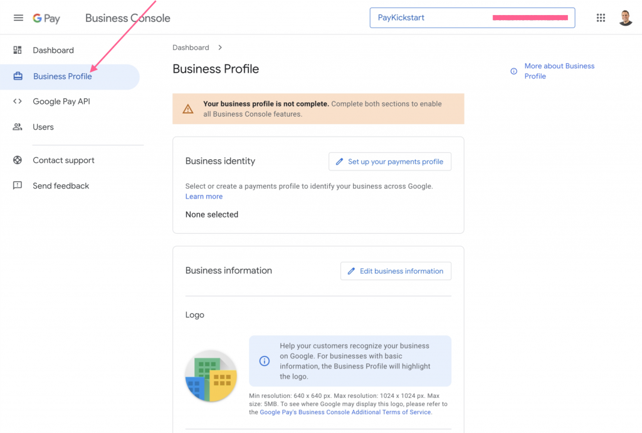Click the Business Profile briefcase icon

point(18,76)
